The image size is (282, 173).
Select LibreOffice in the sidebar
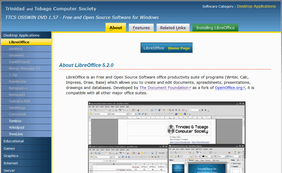click(x=26, y=42)
